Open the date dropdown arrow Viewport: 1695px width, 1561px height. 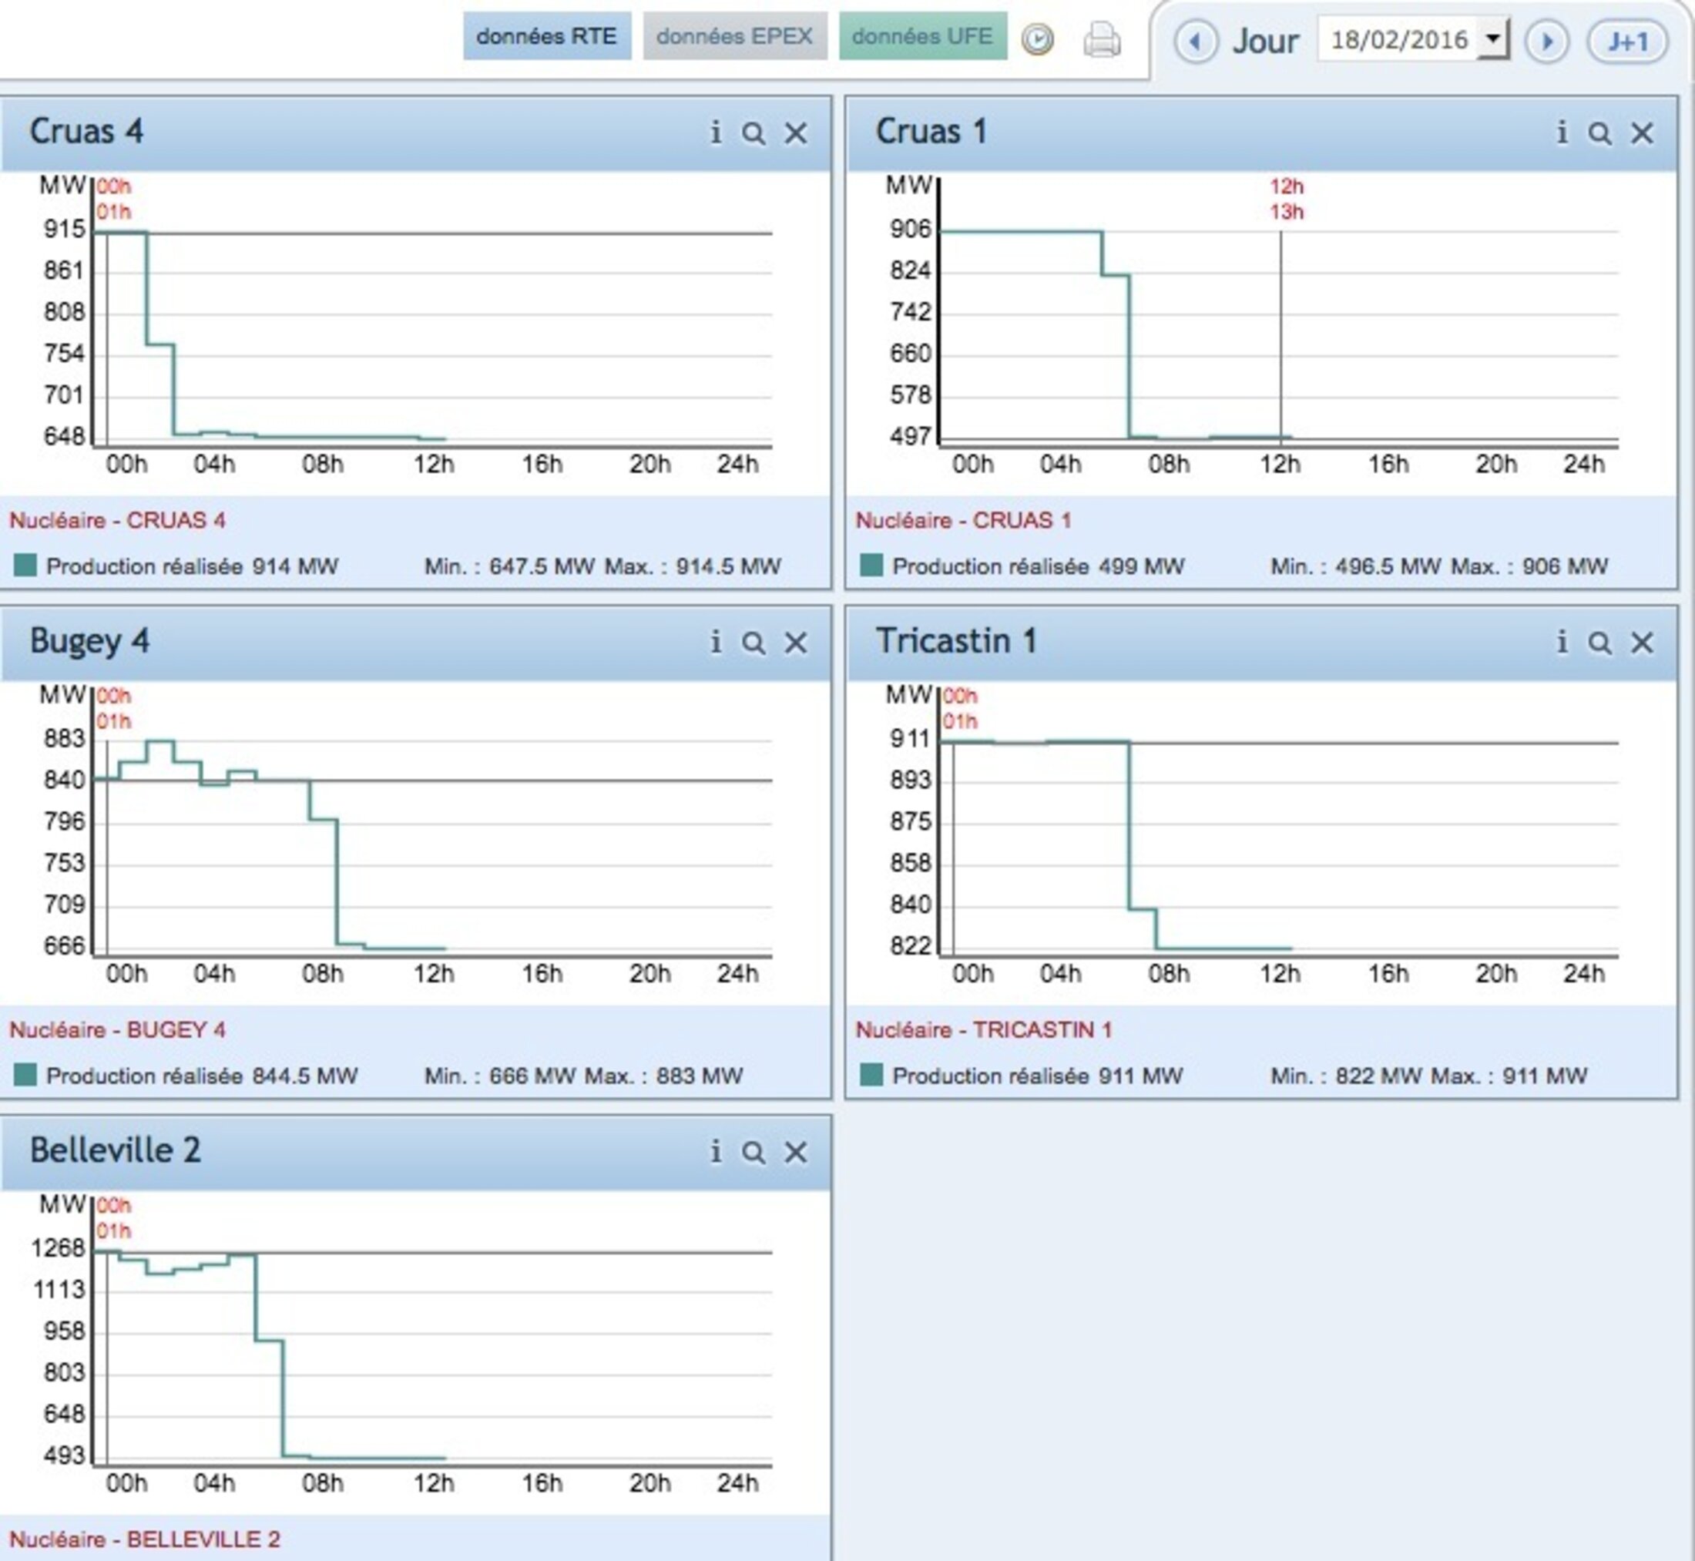1493,40
